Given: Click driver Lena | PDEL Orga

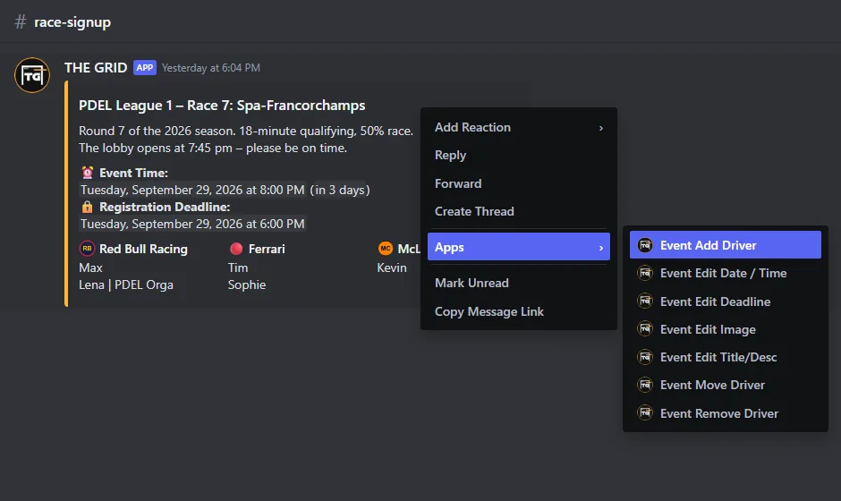Looking at the screenshot, I should coord(126,284).
